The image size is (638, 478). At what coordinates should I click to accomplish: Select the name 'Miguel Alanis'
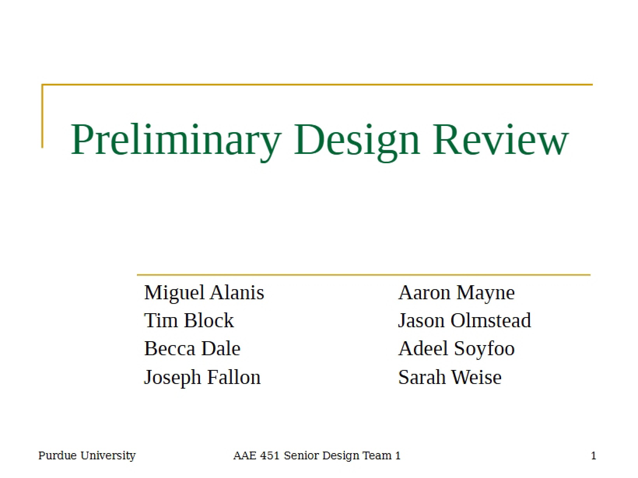204,293
